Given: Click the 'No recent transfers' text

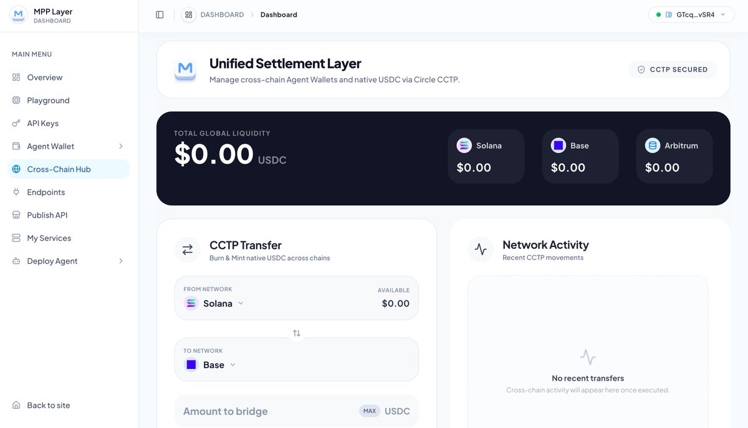Looking at the screenshot, I should (x=588, y=378).
